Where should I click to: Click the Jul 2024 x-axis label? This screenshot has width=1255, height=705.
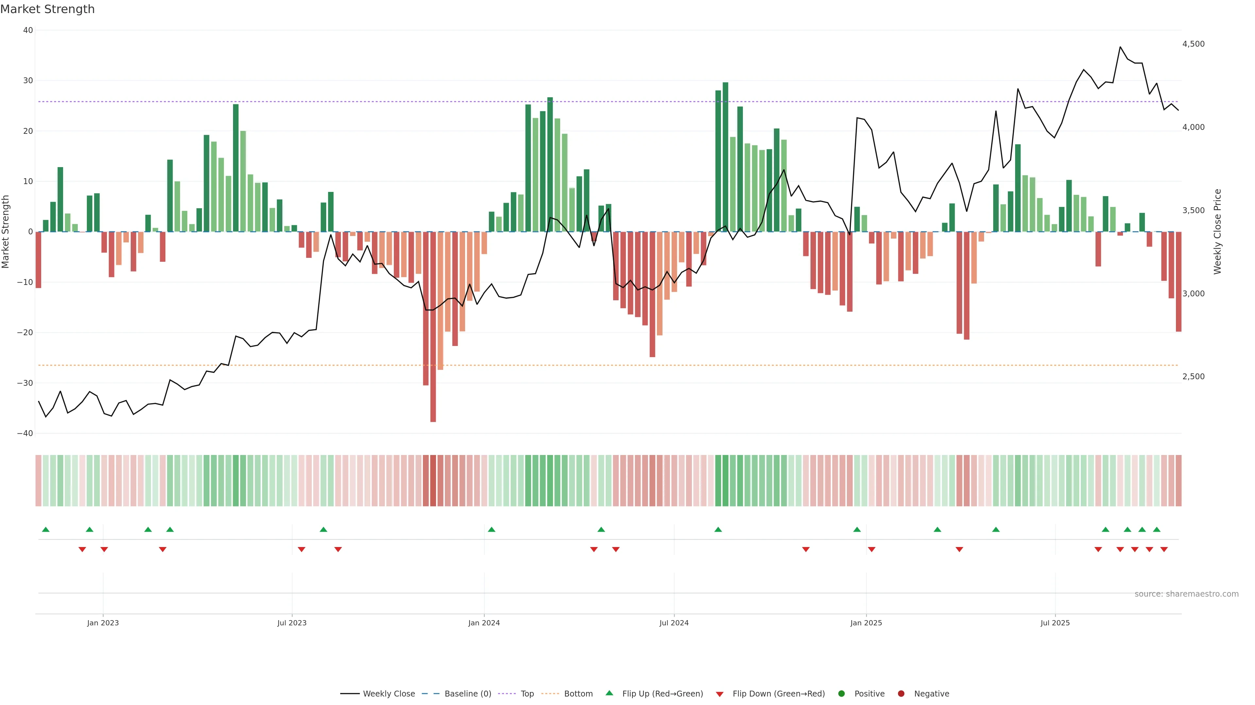click(674, 623)
